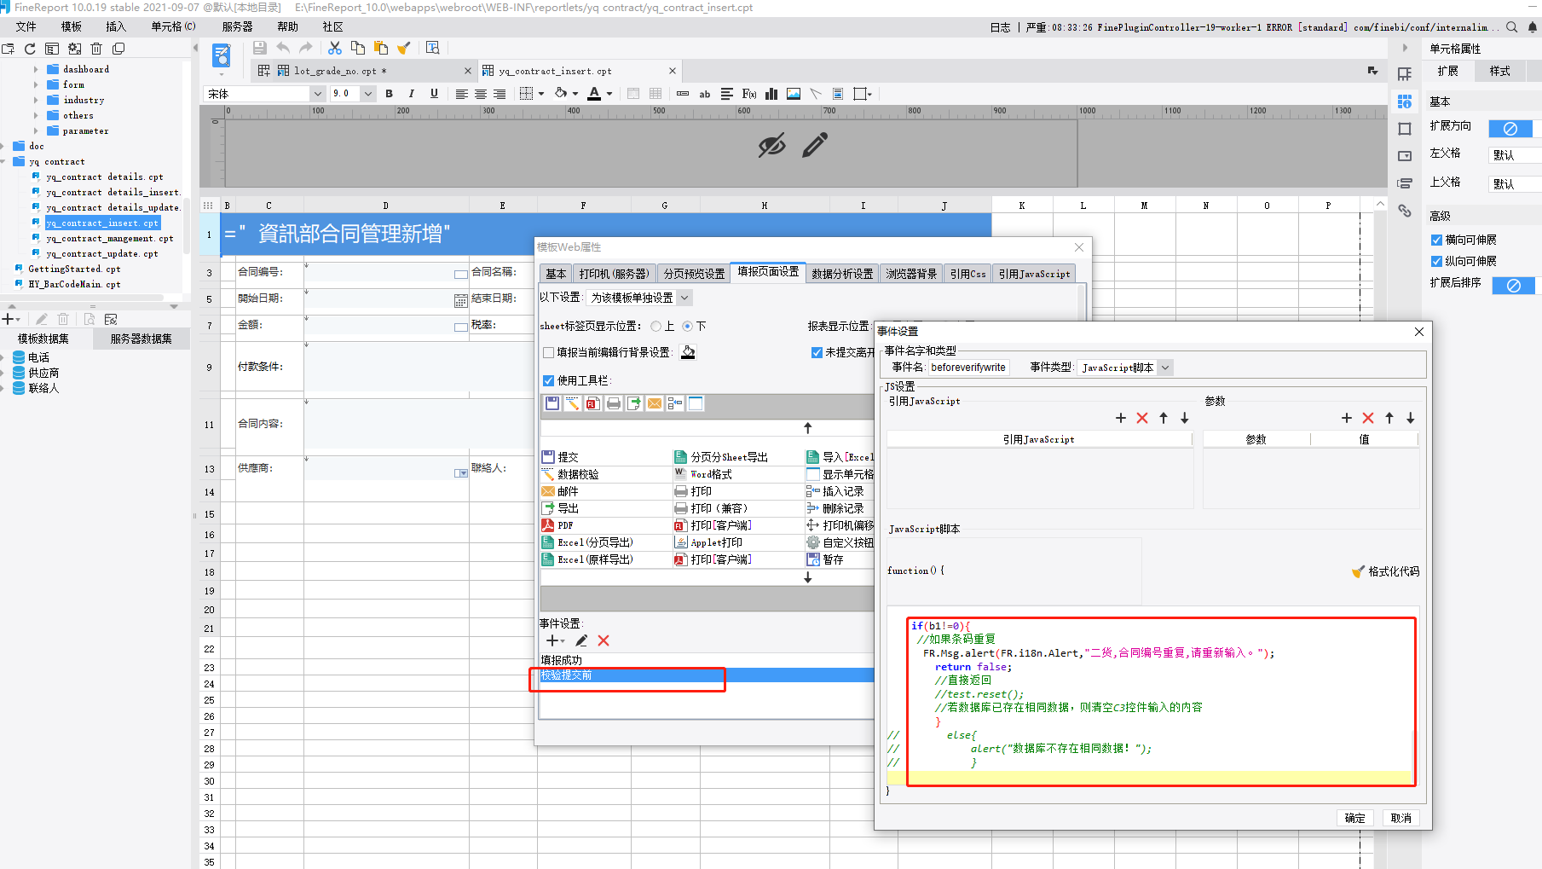Delete the selected event with the red X

click(x=604, y=640)
